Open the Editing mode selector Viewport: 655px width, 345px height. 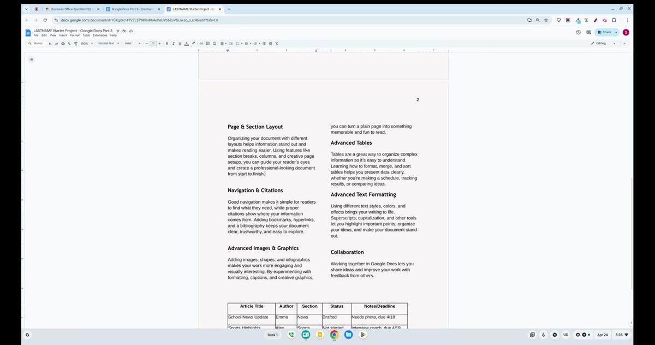pos(599,43)
